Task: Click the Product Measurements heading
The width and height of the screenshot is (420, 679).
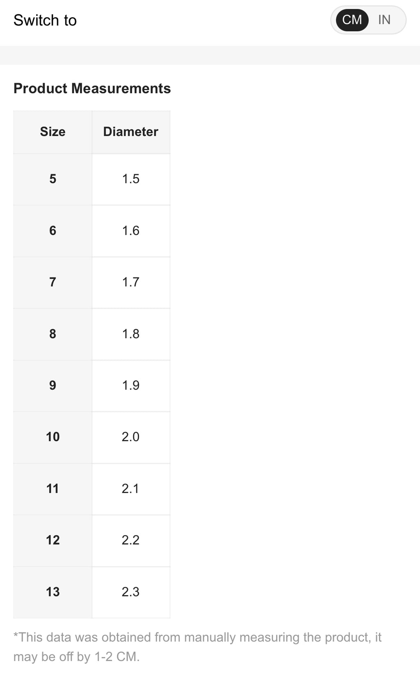Action: point(92,89)
